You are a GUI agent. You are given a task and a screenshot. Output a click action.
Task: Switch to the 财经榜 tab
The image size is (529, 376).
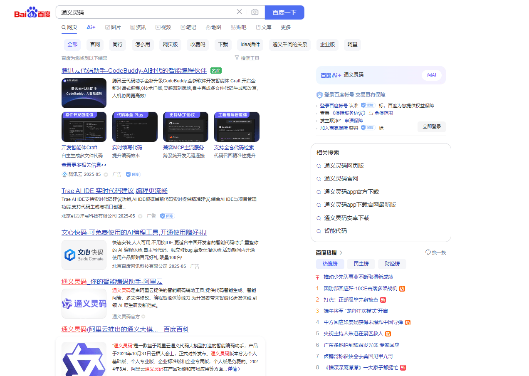click(392, 264)
